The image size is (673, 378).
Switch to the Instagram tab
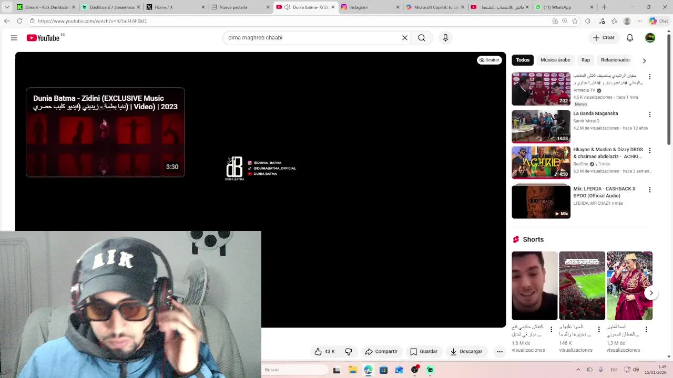click(x=370, y=7)
